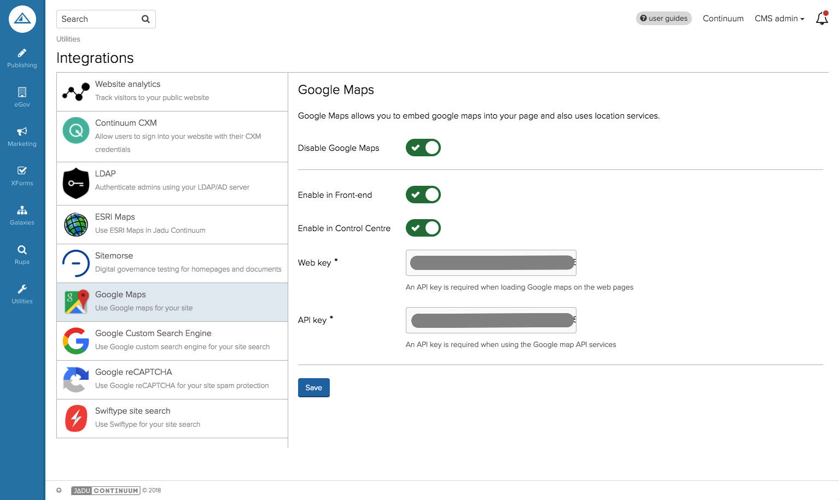
Task: Click the API key input field
Action: coord(491,320)
